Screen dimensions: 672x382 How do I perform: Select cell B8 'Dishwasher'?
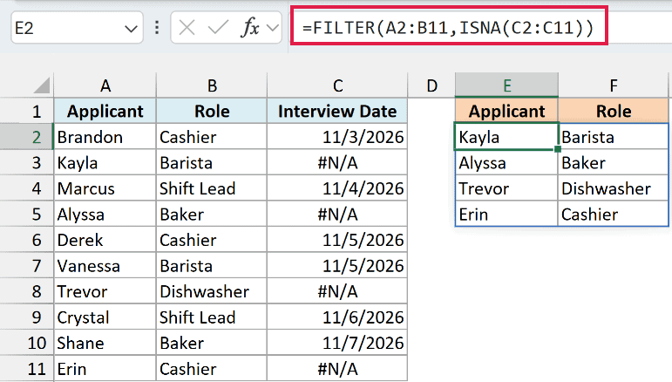pos(212,291)
